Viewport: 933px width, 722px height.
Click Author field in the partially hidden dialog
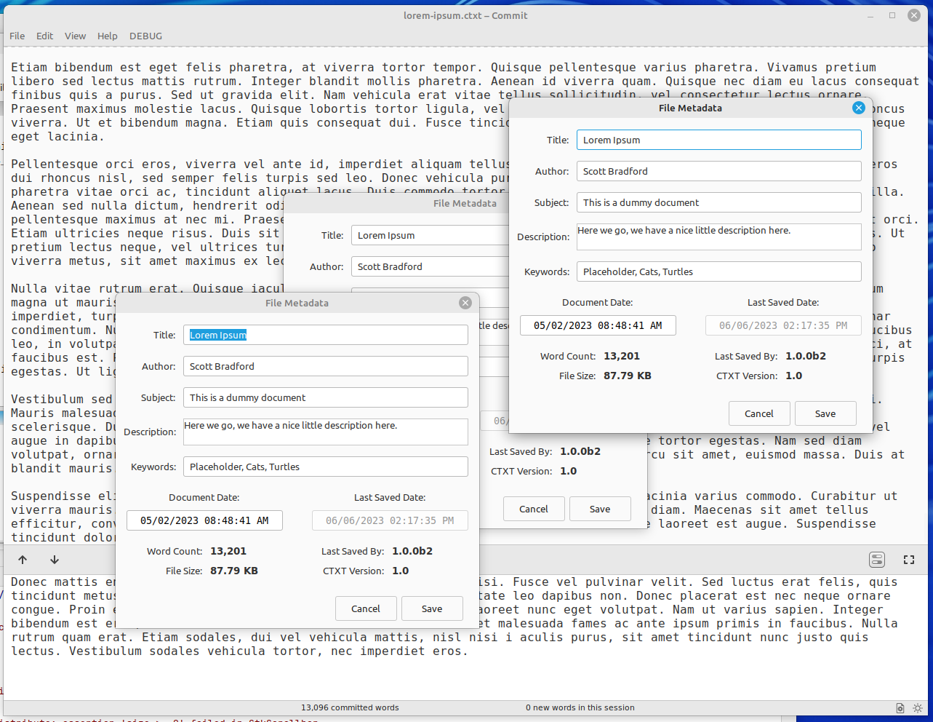(x=429, y=266)
